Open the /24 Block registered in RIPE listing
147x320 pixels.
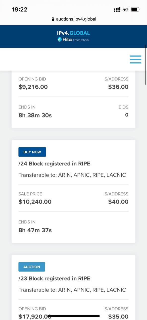[x=54, y=163]
